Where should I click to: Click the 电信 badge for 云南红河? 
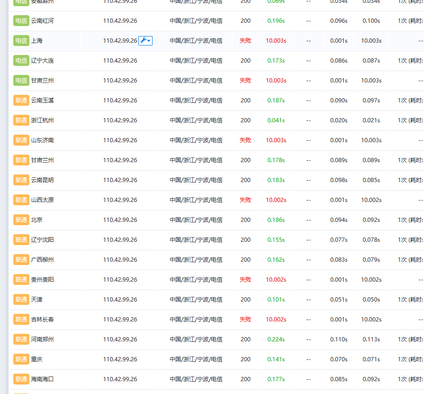(21, 21)
